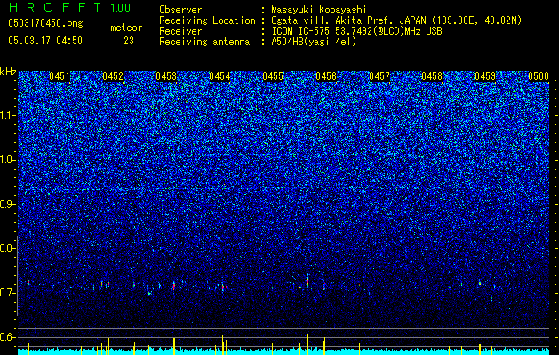Click the 0500 time marker
Image resolution: width=559 pixels, height=355 pixels.
click(x=539, y=76)
